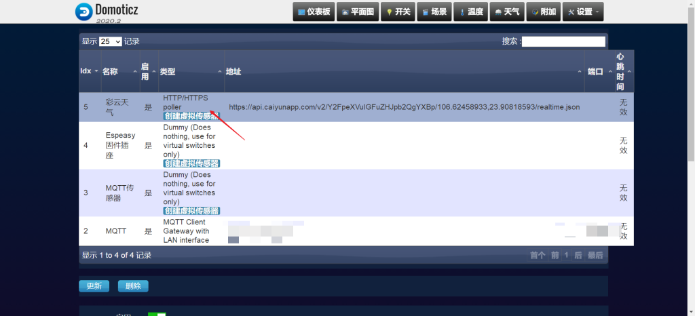This screenshot has height=316, width=695.
Task: Open the 附加 utility page
Action: coord(544,12)
